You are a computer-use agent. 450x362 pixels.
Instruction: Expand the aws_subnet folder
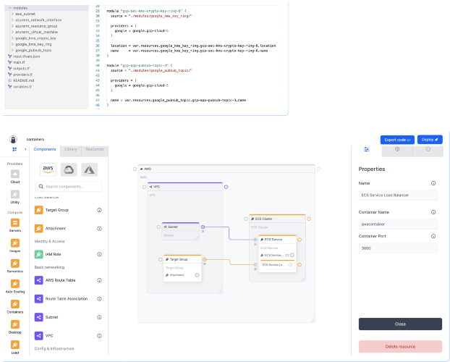12,14
